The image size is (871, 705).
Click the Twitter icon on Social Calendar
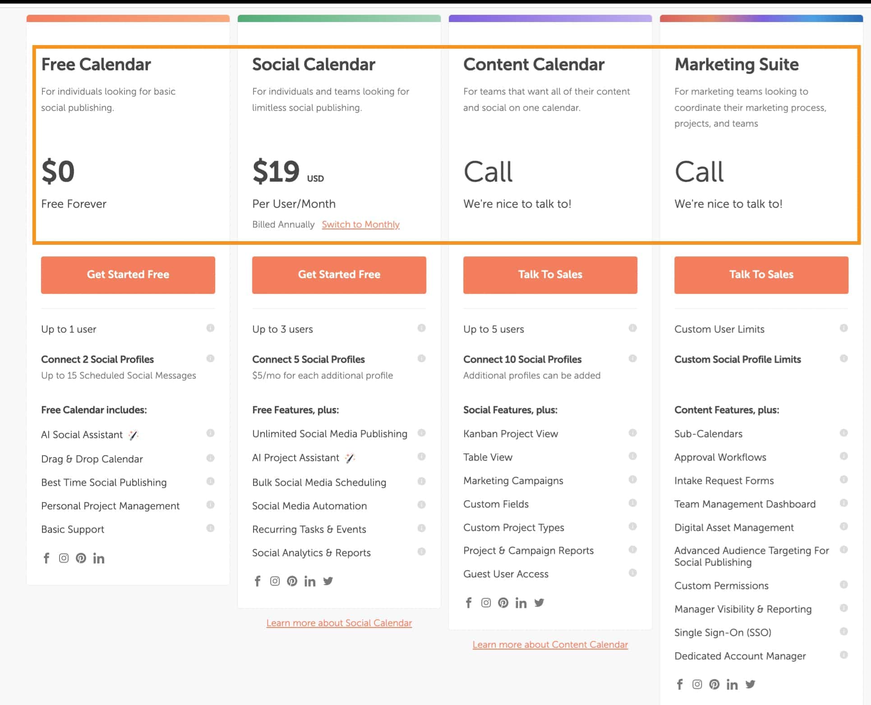coord(327,581)
